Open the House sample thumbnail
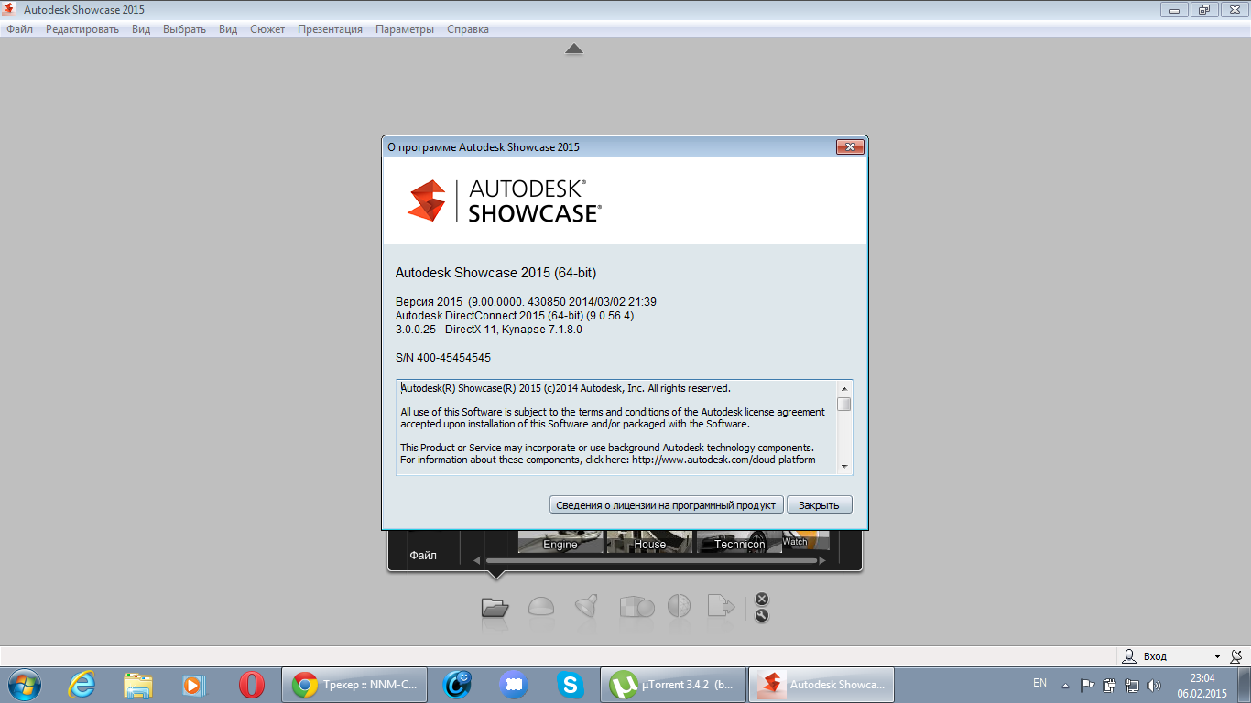The height and width of the screenshot is (703, 1251). point(649,541)
